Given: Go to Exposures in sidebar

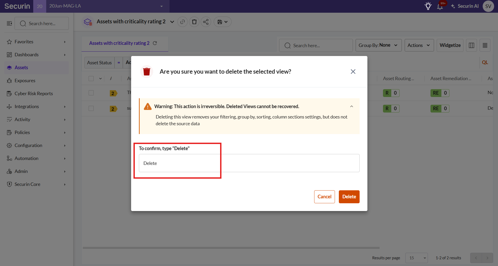Looking at the screenshot, I should (36, 81).
